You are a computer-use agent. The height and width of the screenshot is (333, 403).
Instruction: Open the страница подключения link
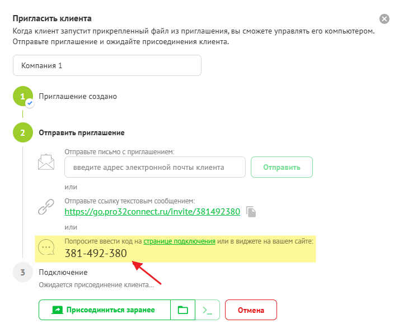point(180,241)
